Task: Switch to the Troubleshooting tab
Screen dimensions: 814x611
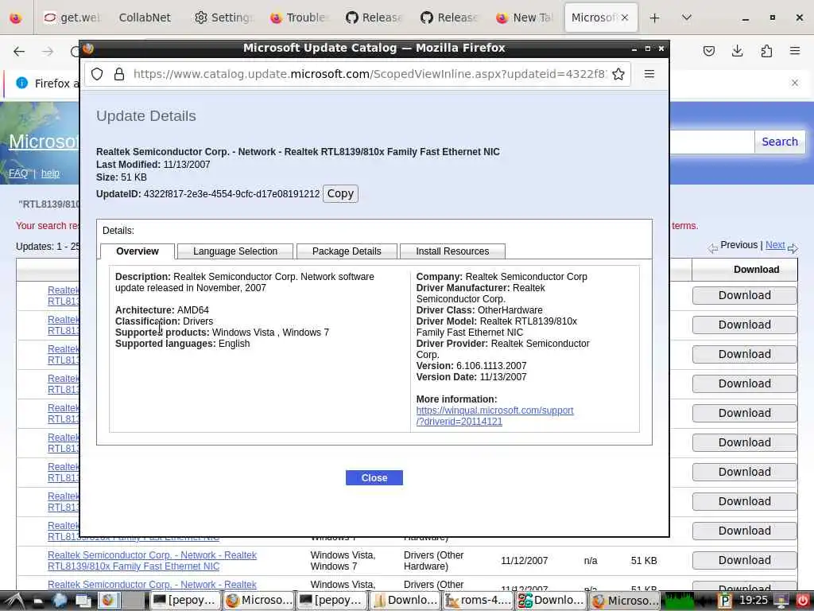Action: point(297,18)
